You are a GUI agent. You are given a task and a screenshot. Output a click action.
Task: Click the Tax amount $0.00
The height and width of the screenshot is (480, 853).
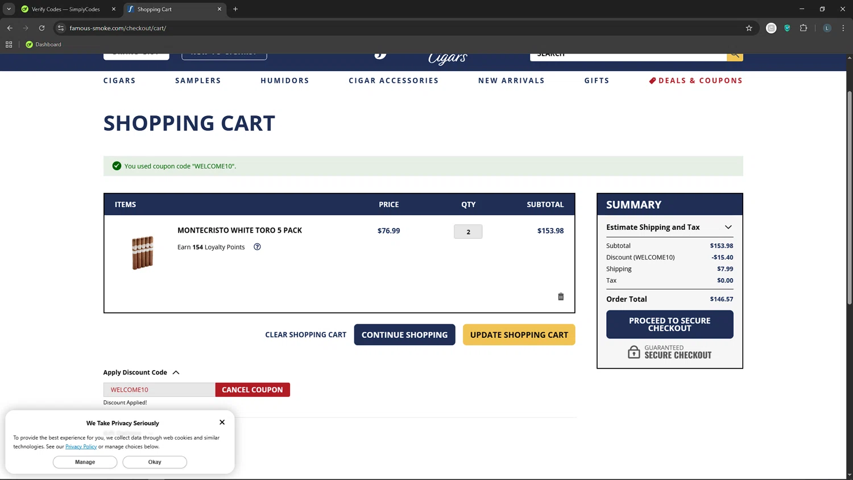point(725,280)
